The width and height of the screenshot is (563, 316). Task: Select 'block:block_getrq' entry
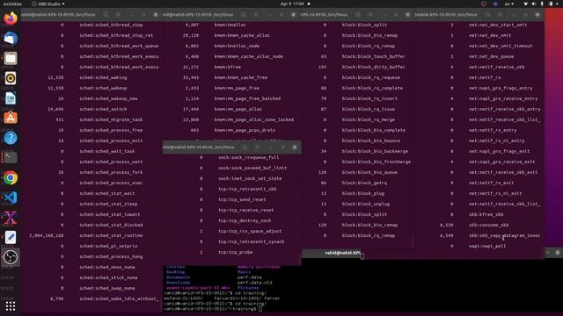(364, 183)
